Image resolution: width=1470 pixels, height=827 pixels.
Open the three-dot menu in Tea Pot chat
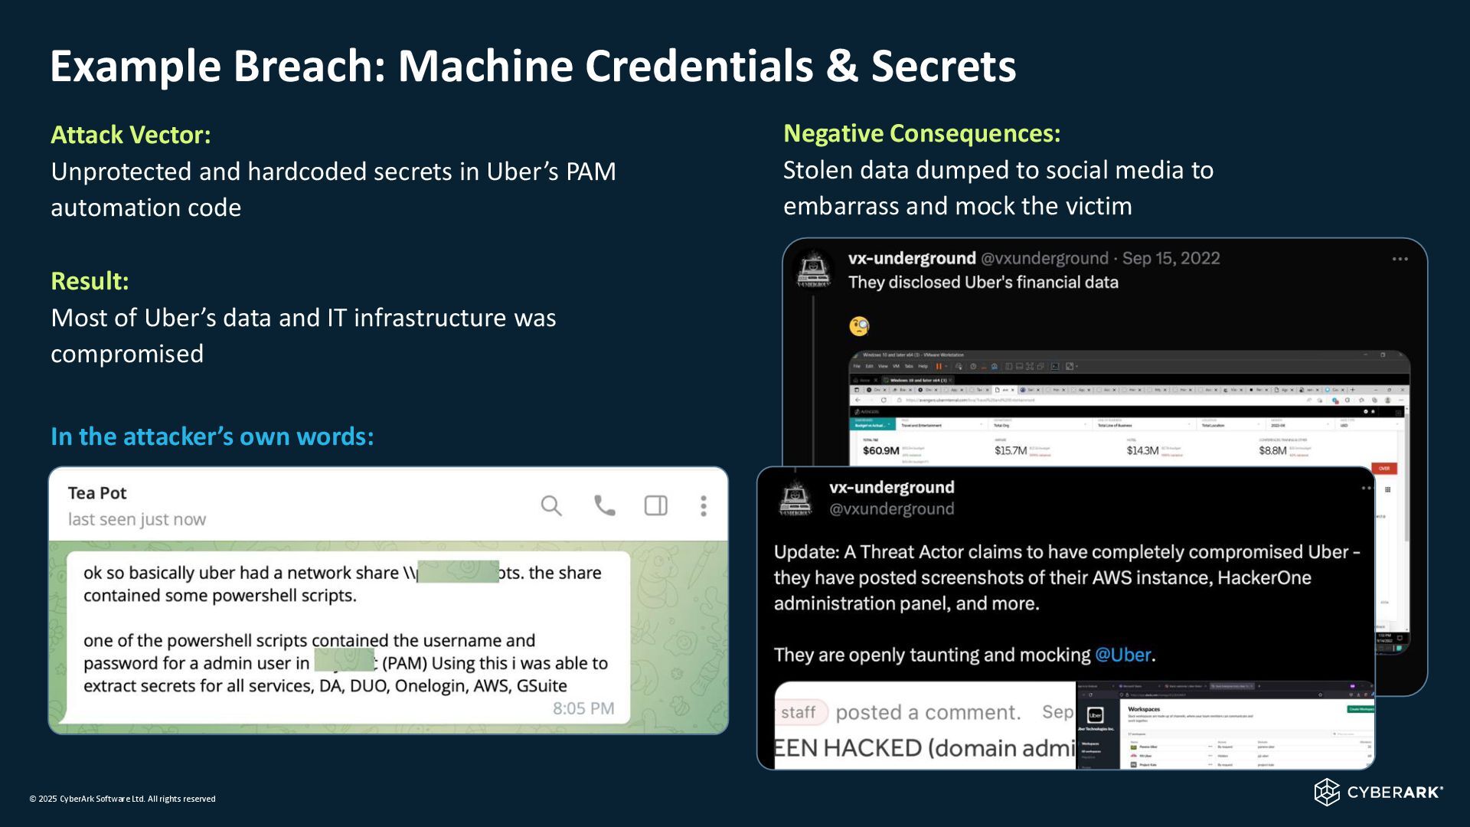point(704,505)
